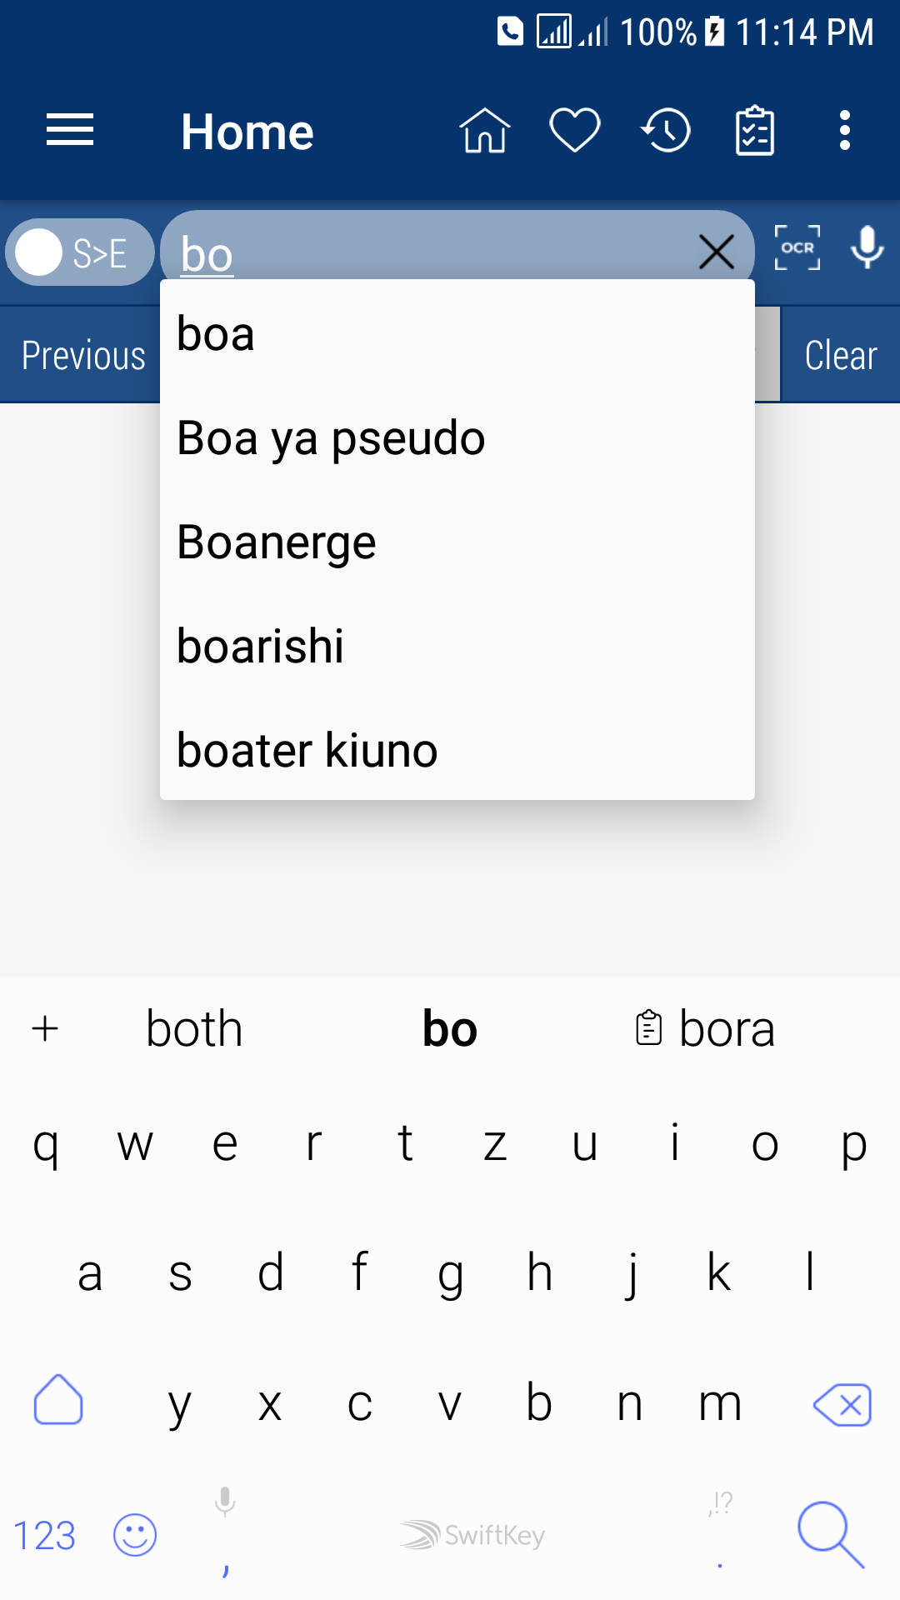Choose "both" keyboard prediction
Screen dimensions: 900x1600
194,1029
